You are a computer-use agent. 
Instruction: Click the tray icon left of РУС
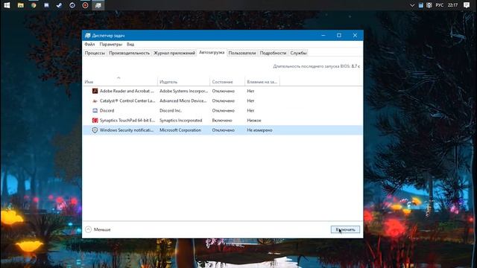click(x=429, y=5)
